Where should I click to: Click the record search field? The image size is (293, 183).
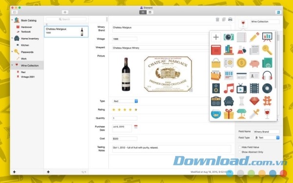(66, 19)
